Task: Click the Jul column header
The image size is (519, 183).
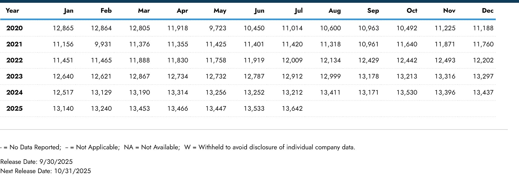Action: click(298, 11)
